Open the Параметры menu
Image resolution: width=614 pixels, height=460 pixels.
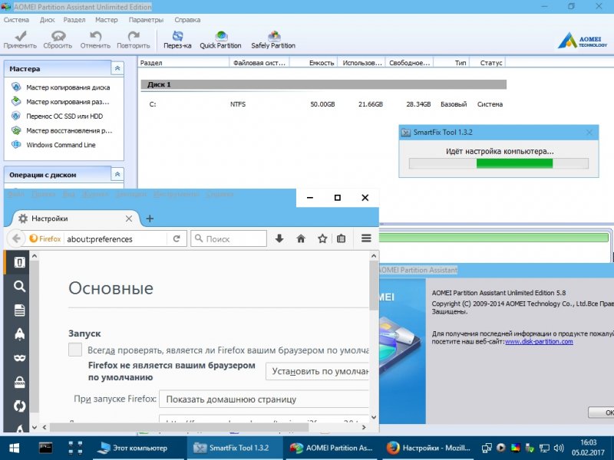[x=146, y=20]
